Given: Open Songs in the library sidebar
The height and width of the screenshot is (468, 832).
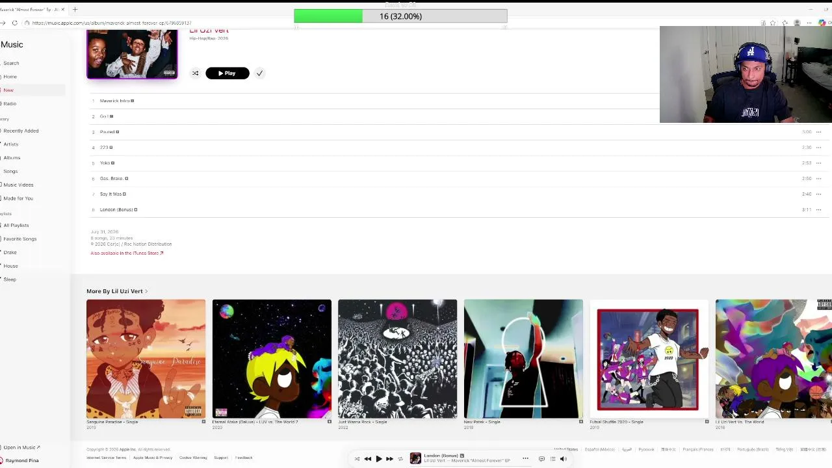Looking at the screenshot, I should [10, 172].
